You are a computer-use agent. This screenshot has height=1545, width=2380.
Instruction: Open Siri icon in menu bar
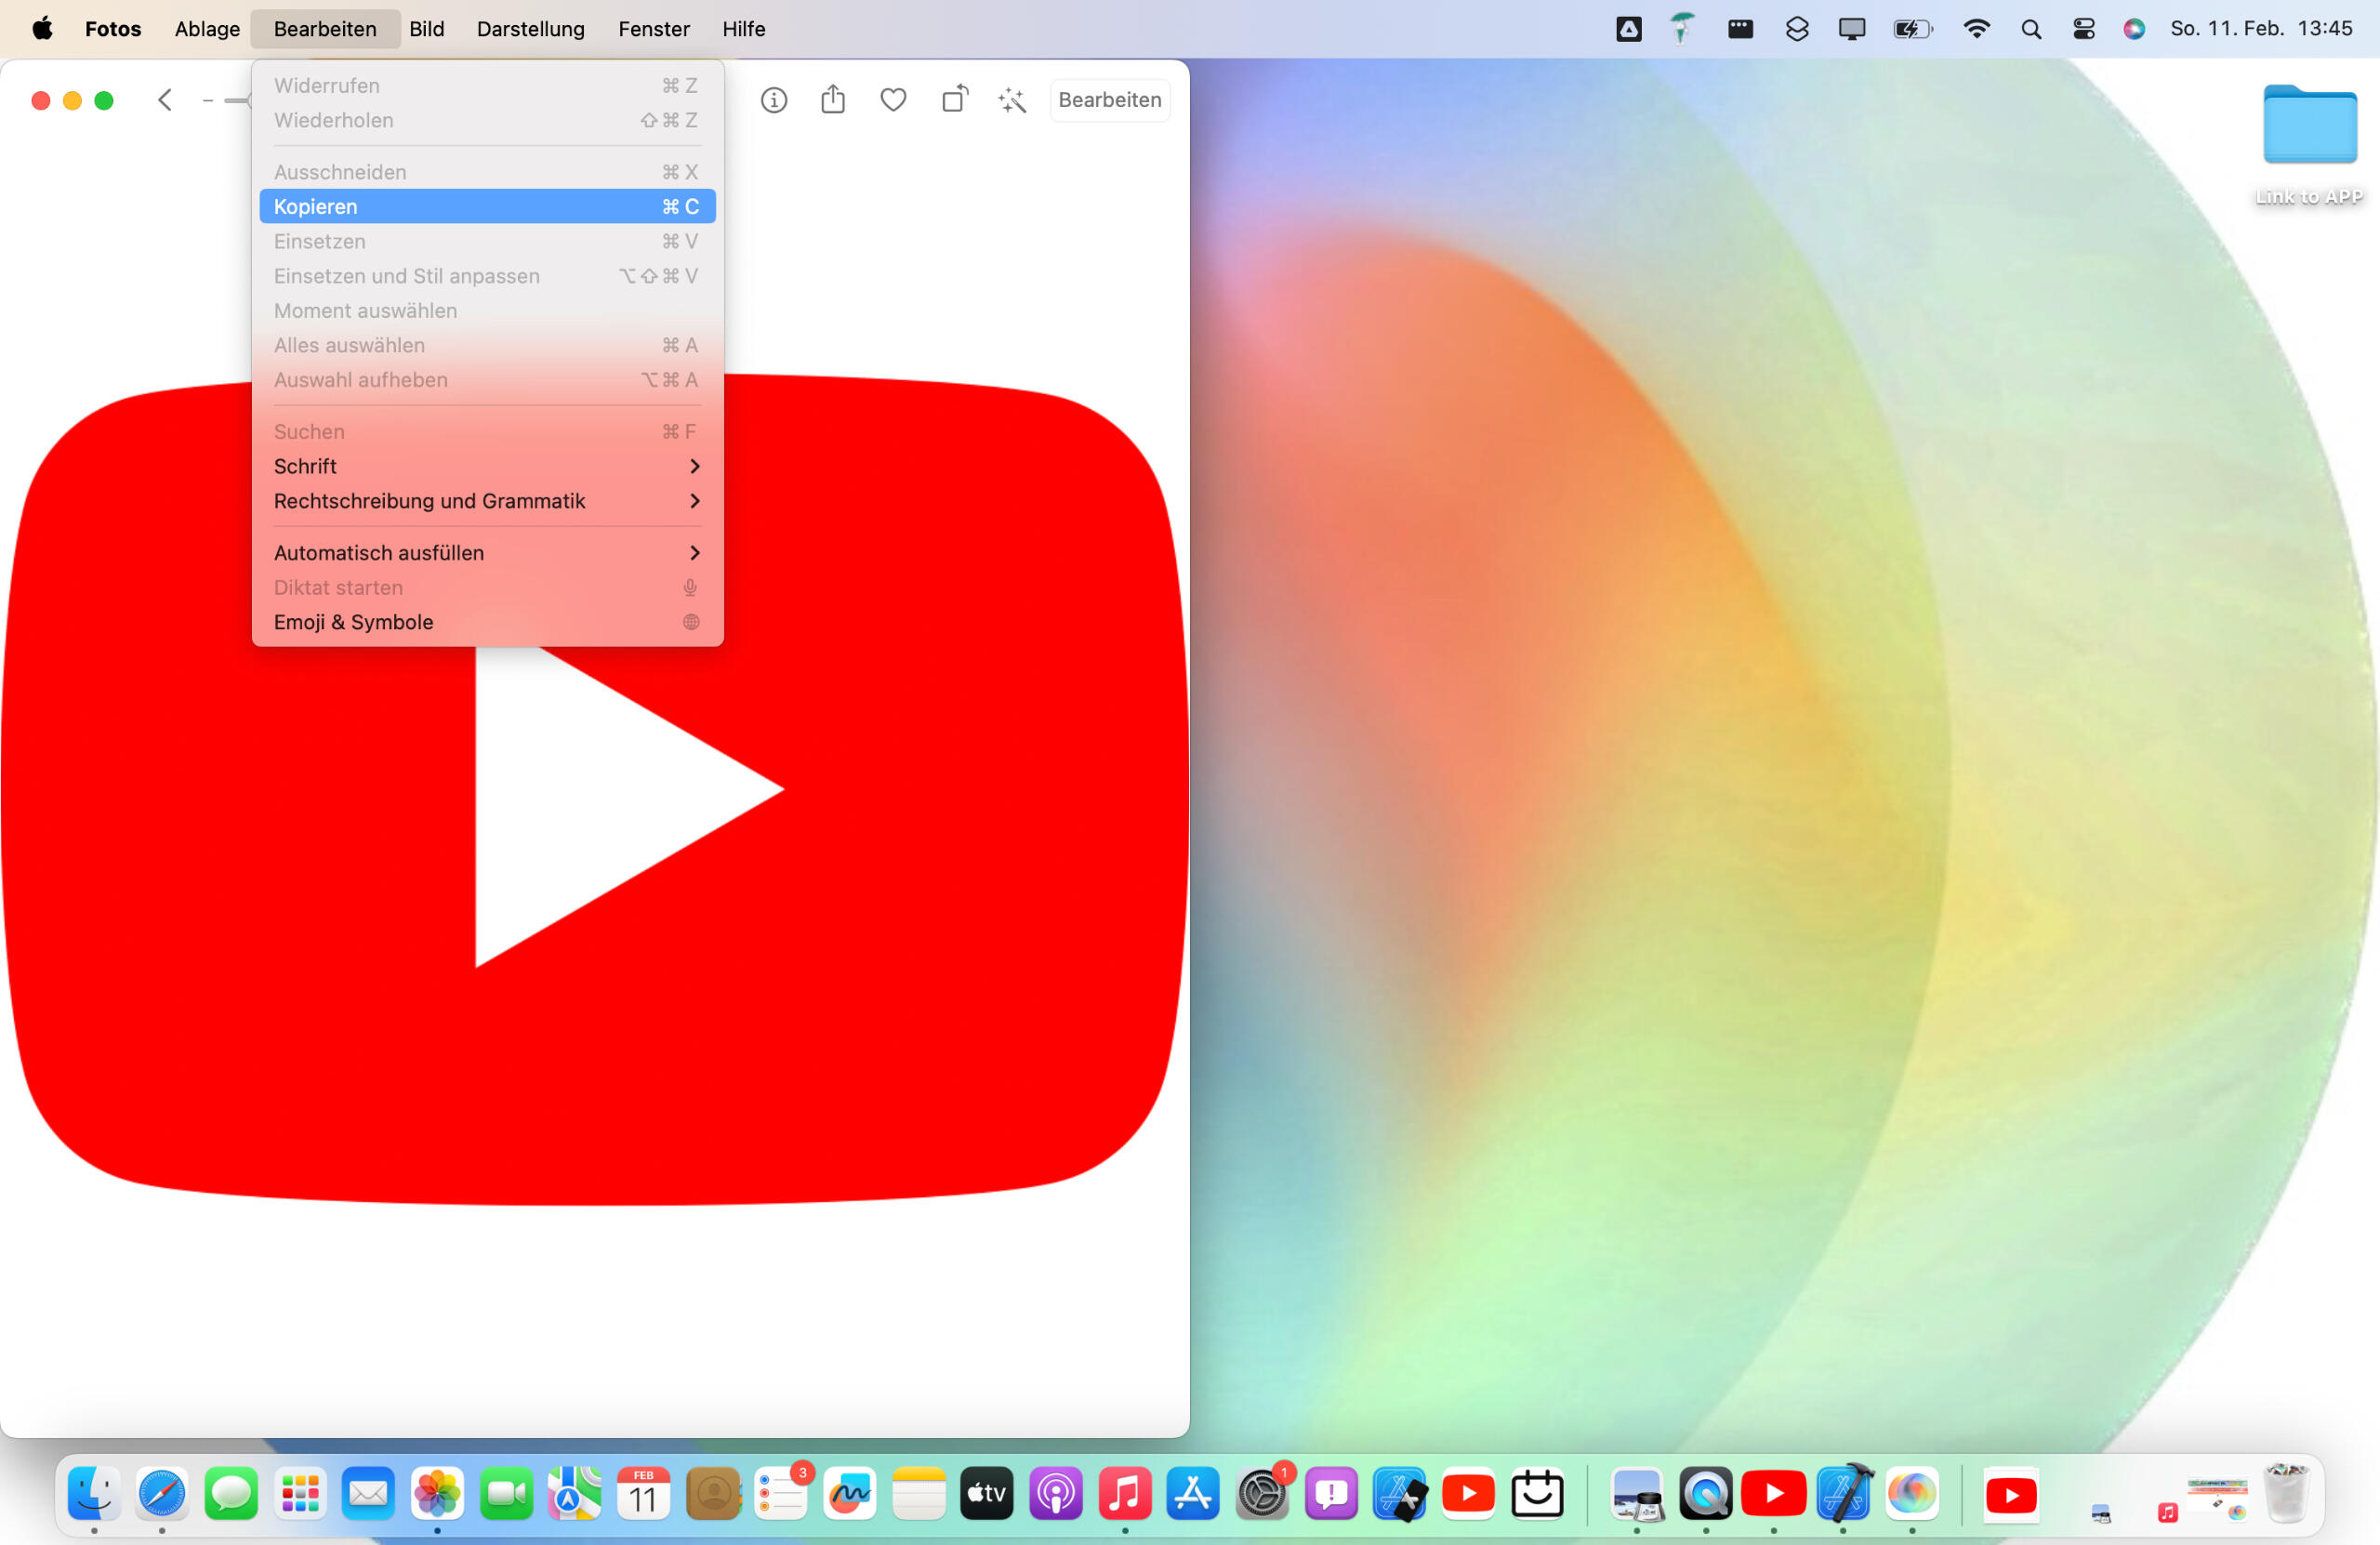[2133, 29]
